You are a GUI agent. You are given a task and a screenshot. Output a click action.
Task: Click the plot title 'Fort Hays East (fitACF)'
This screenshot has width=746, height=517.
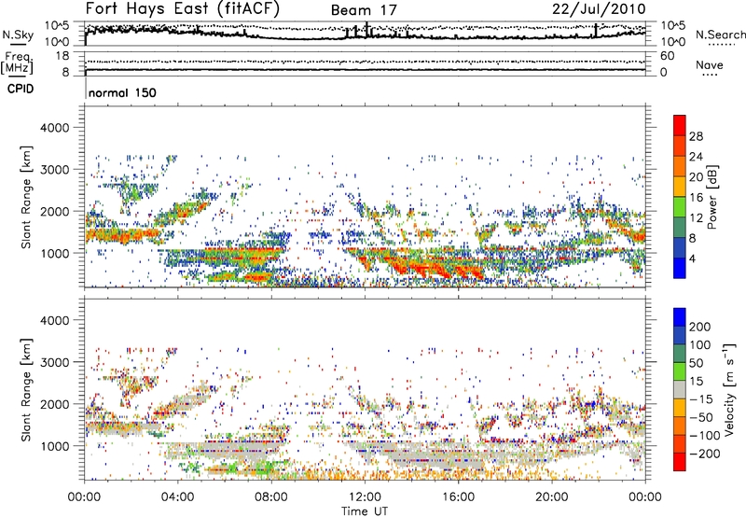[182, 8]
